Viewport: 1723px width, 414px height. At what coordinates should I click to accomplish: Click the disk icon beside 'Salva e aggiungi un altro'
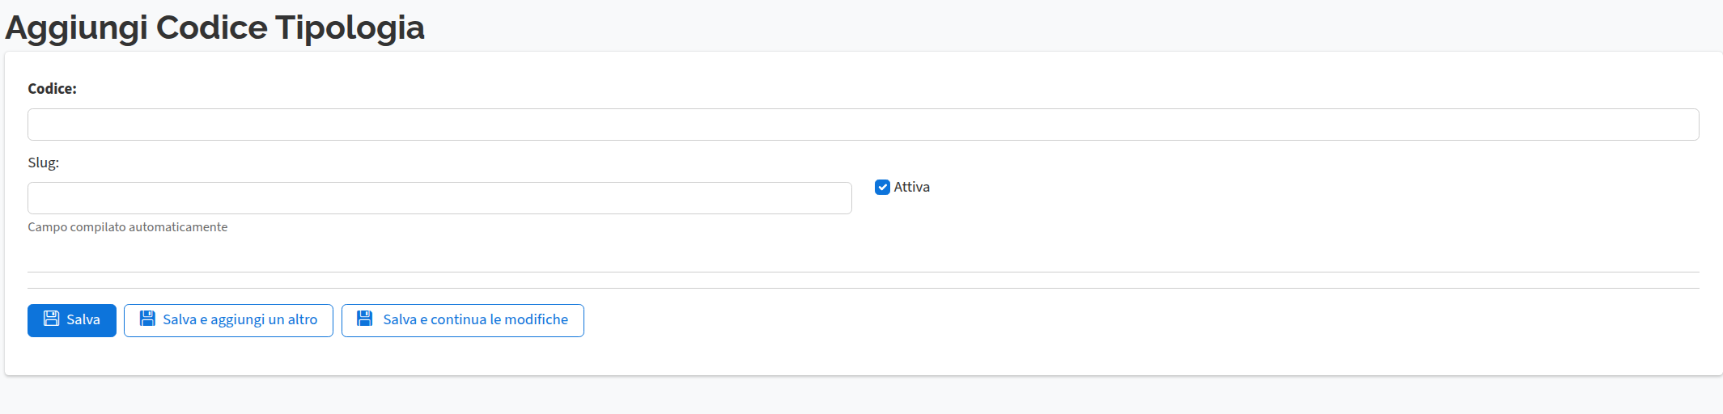[x=147, y=319]
